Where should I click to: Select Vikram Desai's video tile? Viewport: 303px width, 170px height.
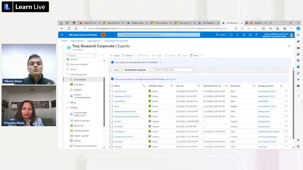(29, 64)
